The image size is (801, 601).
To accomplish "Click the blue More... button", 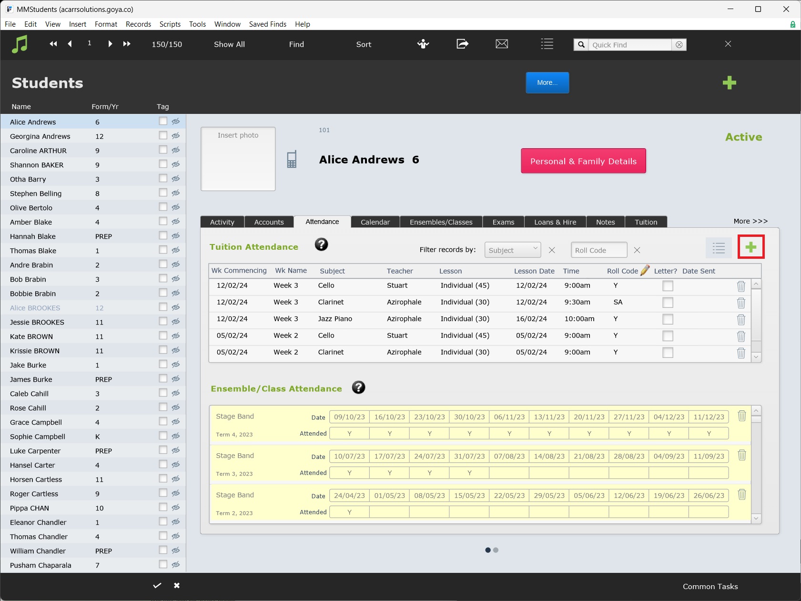I will pyautogui.click(x=548, y=82).
